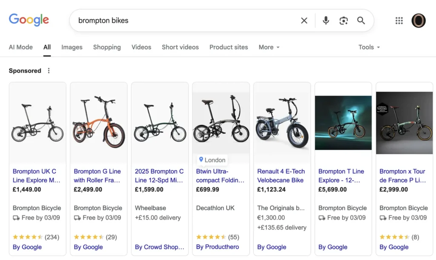Open the Sponsored three-dot options menu
Viewport: 436px width, 260px height.
49,71
